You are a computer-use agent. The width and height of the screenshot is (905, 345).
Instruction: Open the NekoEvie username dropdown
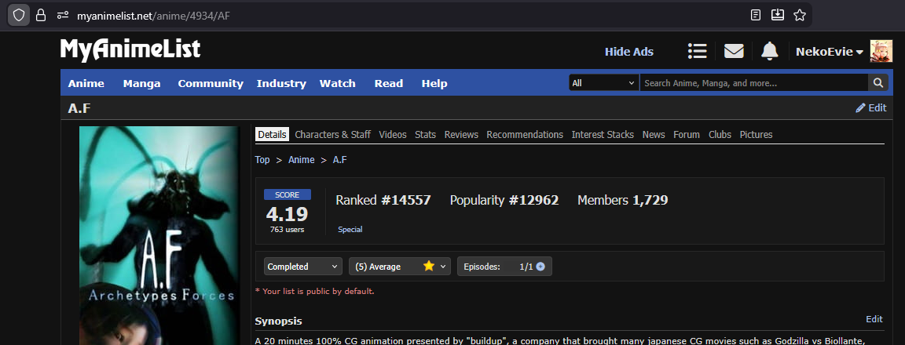point(830,52)
